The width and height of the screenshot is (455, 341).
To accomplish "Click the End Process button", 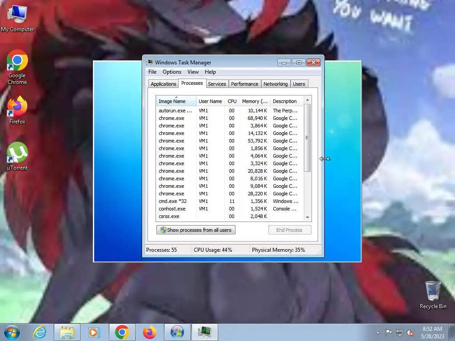I will [290, 230].
